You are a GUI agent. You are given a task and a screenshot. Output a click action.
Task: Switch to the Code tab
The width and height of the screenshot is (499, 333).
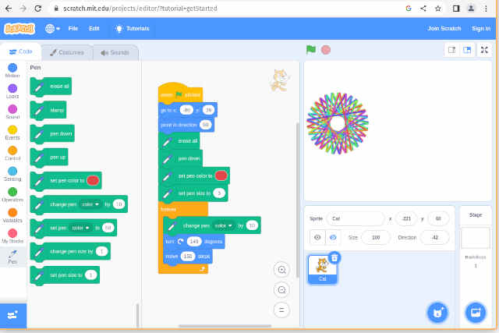pos(21,51)
